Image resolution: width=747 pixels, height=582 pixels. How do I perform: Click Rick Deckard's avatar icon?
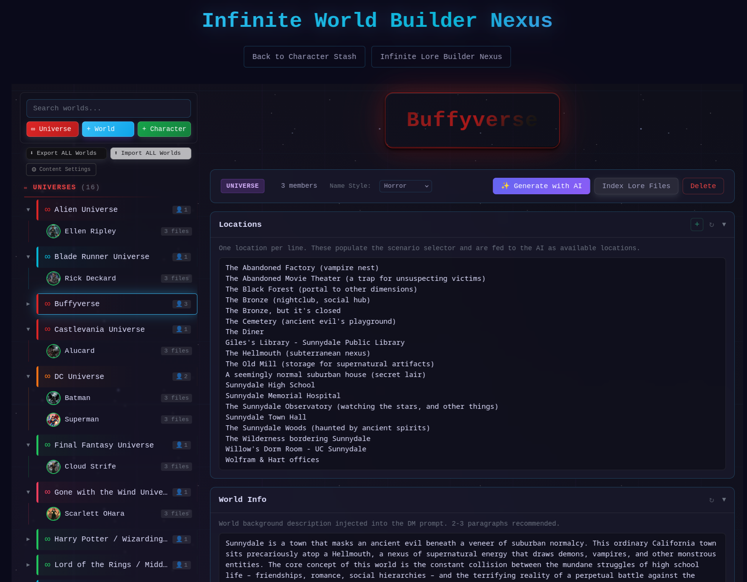point(53,279)
